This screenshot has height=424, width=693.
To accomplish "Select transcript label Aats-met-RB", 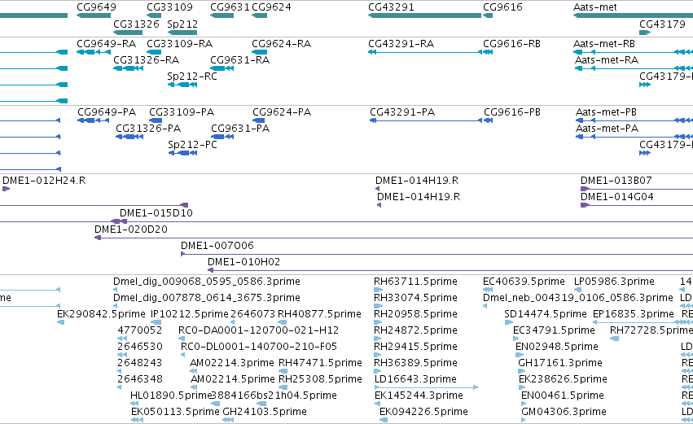I will [604, 44].
